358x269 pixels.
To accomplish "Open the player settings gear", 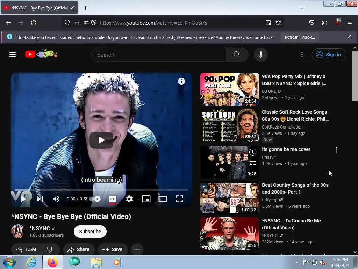I will click(129, 199).
